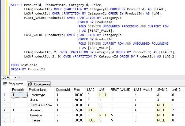
Task: Select the ProductName column header
Action: (x=37, y=90)
